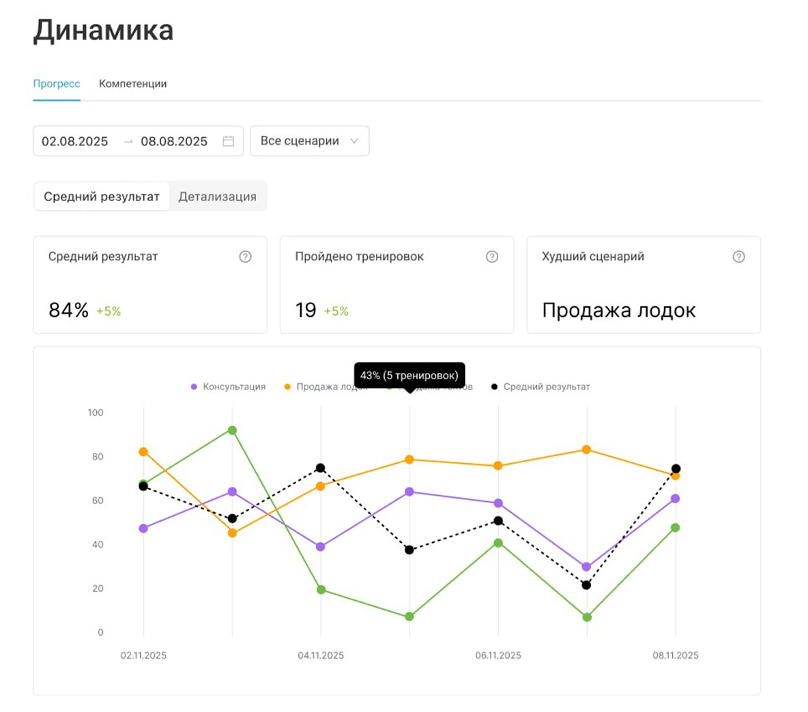
Task: Click the Динамика page heading
Action: (x=104, y=31)
